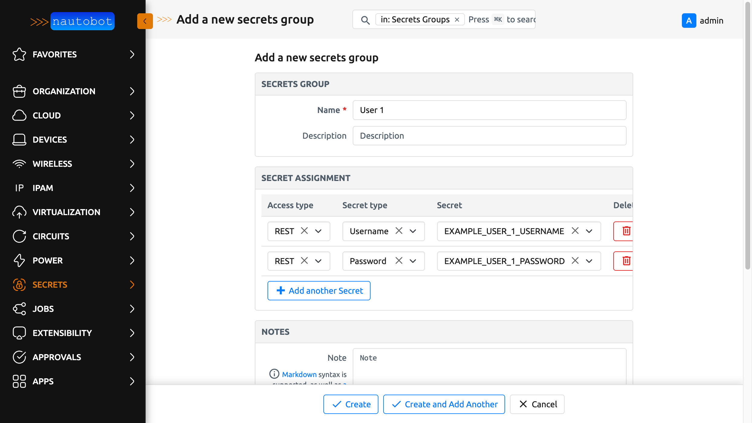
Task: Open the Jobs section icon
Action: tap(19, 309)
